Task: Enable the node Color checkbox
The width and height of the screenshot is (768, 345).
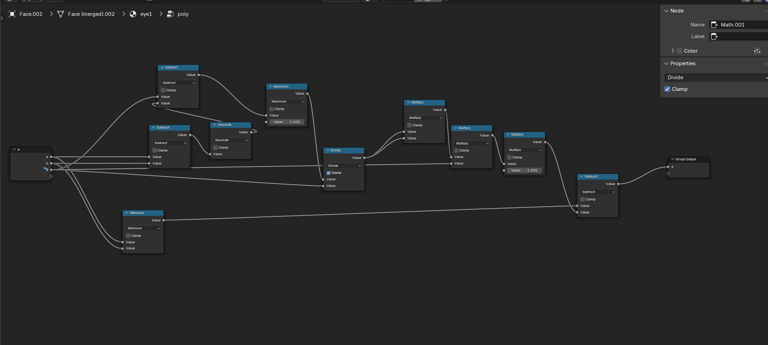Action: (x=679, y=51)
